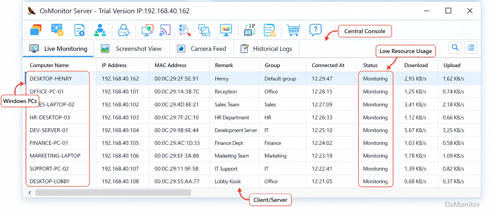This screenshot has width=495, height=213.
Task: Sort by the Computer Name column header
Action: 49,65
